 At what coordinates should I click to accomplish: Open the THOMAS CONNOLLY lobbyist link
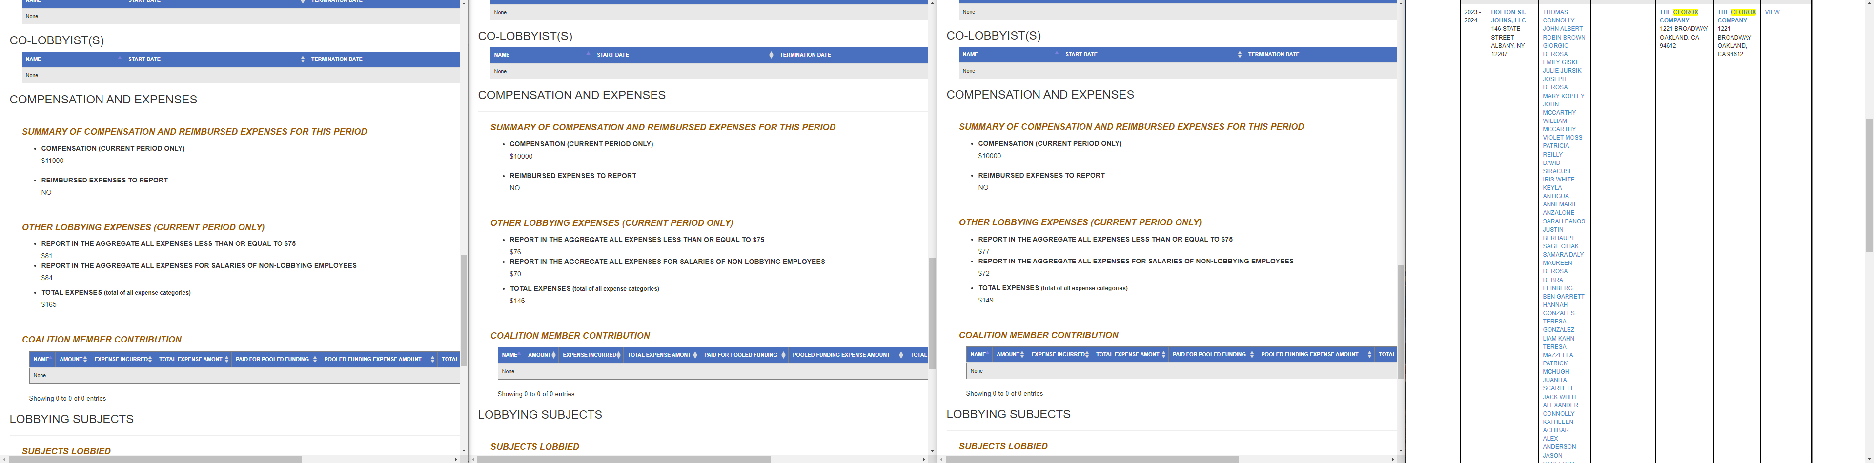coord(1558,16)
